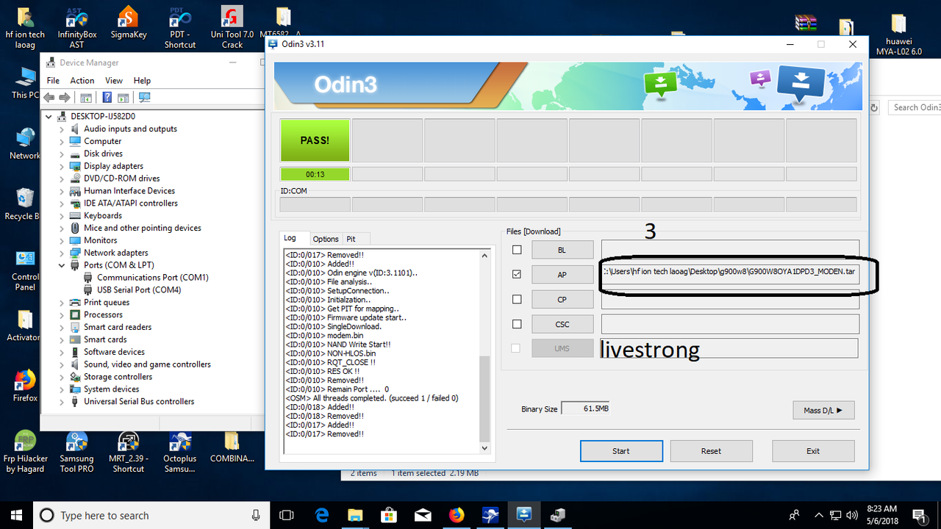Open File Explorer from taskbar
The image size is (941, 529).
355,515
